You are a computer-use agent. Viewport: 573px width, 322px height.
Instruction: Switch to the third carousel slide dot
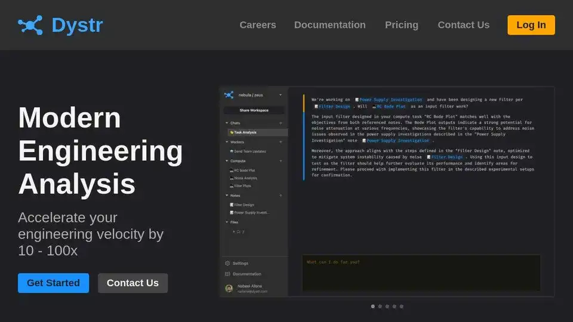pos(387,306)
